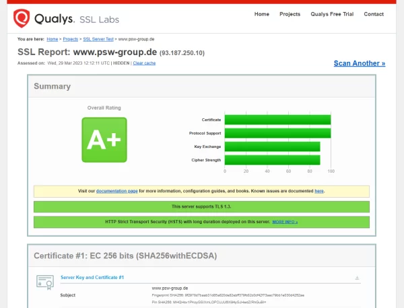Follow the Projects breadcrumb link
The width and height of the screenshot is (404, 308).
coord(71,40)
